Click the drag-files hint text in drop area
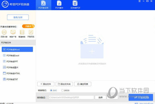Screen dimensions: 155x104 92,63
